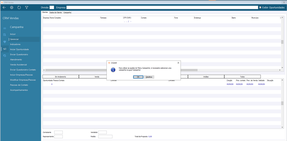287x141 pixels.
Task: Switch to Dados do Cliente tab
Action: 55,13
